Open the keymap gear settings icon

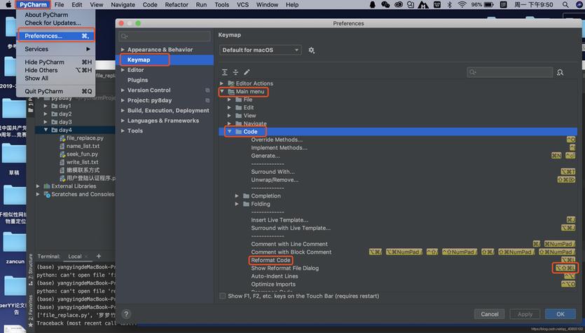pyautogui.click(x=312, y=50)
